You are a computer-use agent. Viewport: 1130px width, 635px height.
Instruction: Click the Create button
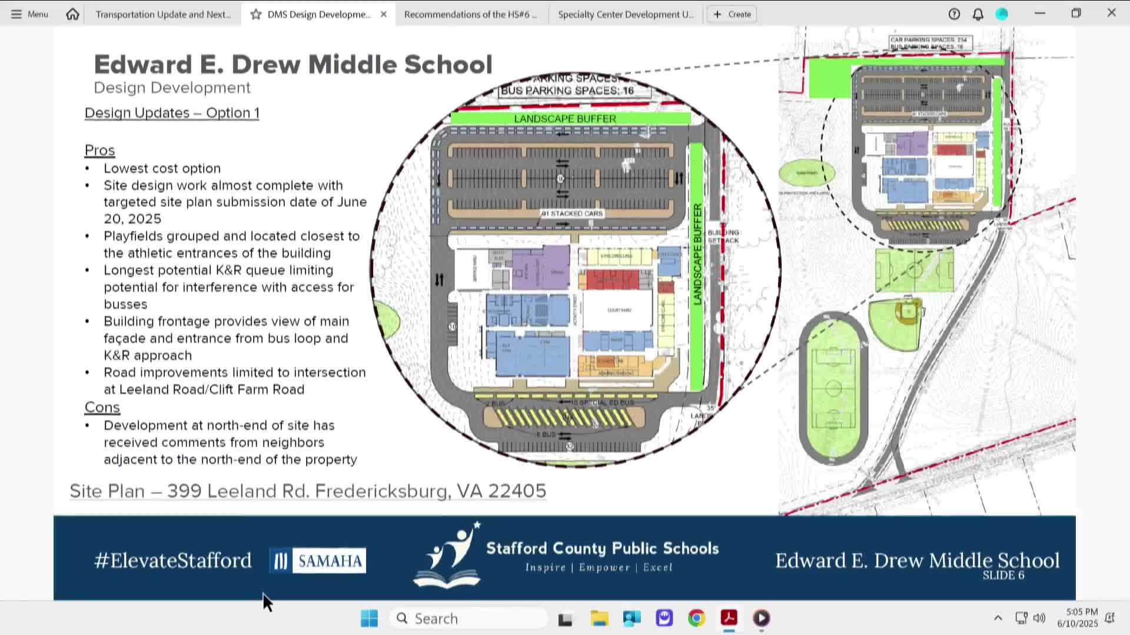[x=732, y=14]
